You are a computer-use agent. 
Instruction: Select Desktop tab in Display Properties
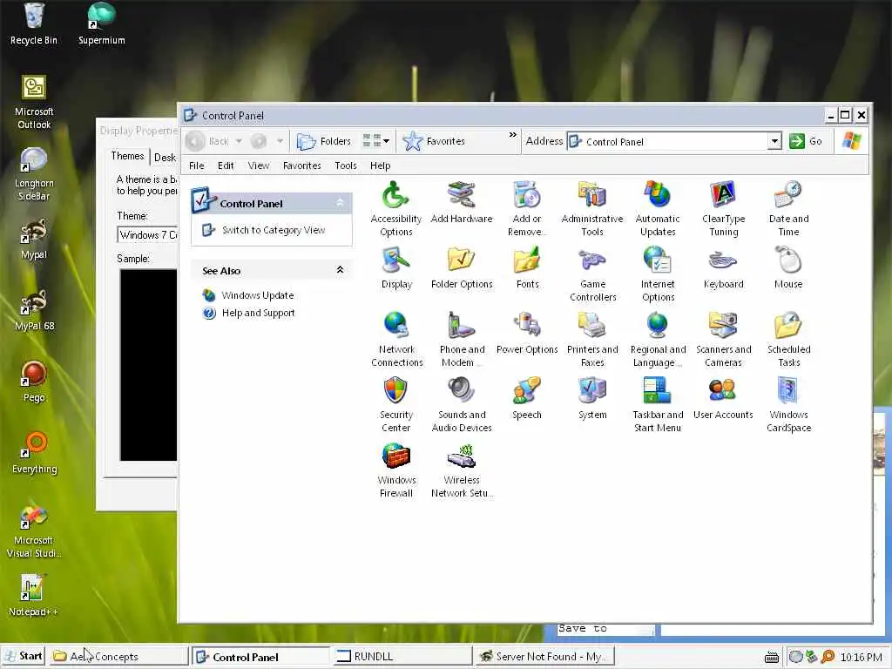[x=165, y=158]
